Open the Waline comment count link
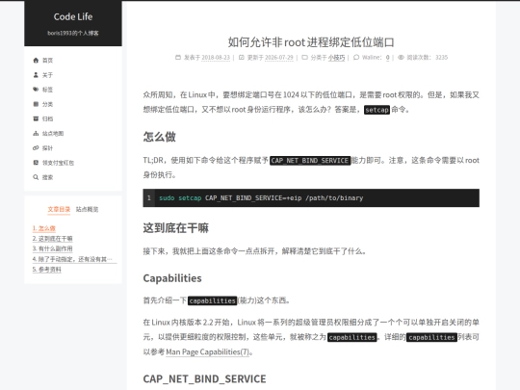Viewport: 520px width, 390px height. [388, 58]
